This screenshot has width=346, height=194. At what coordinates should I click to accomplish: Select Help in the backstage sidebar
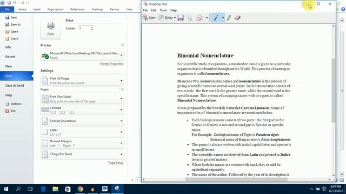coord(9,95)
